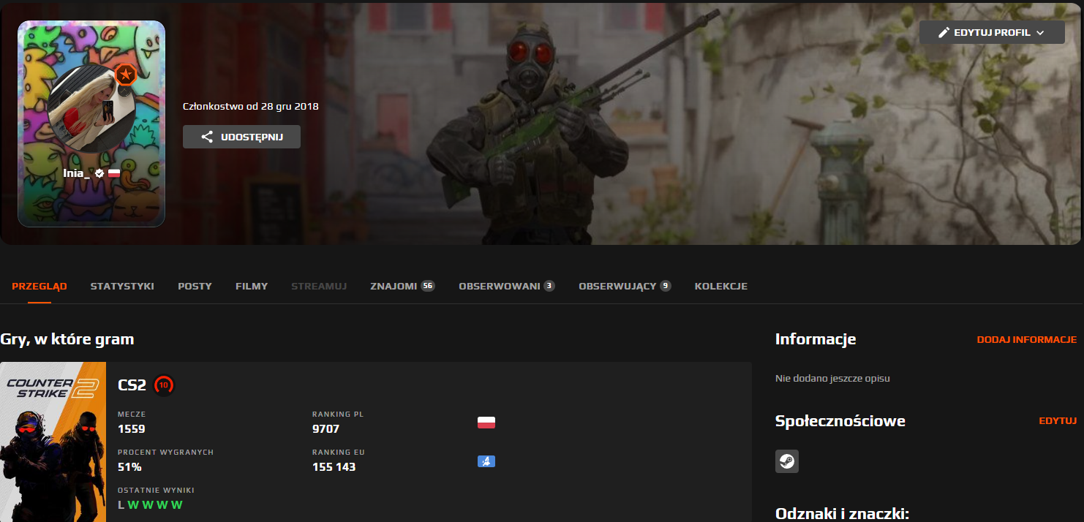The height and width of the screenshot is (522, 1084).
Task: Click the Ranking PL value 9707
Action: 325,428
